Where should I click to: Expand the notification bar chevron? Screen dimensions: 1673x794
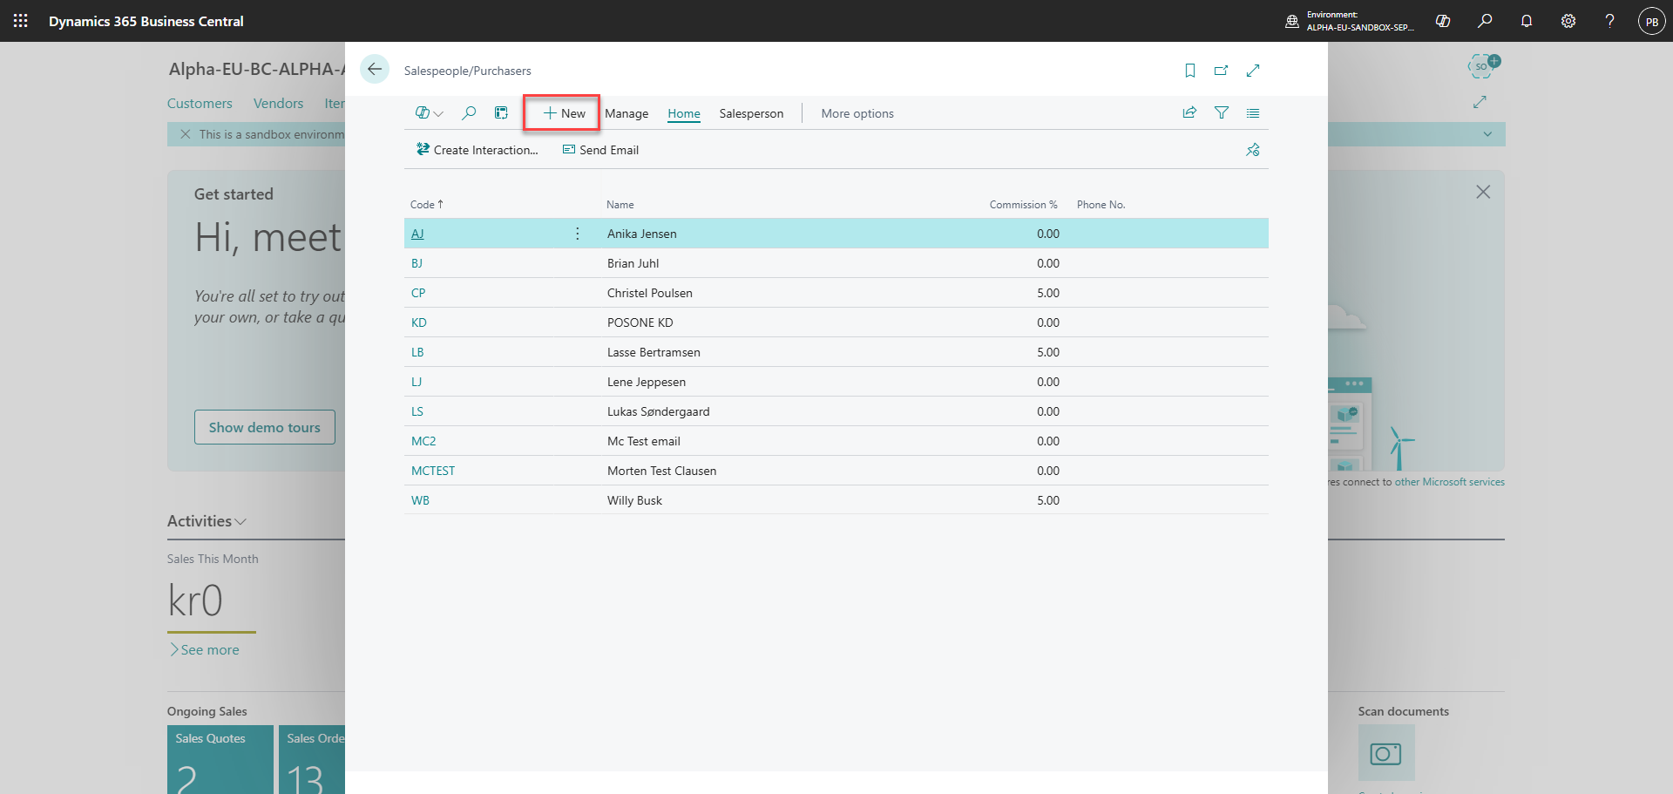1487,134
